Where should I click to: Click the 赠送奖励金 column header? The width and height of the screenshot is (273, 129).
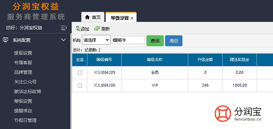(x=239, y=60)
